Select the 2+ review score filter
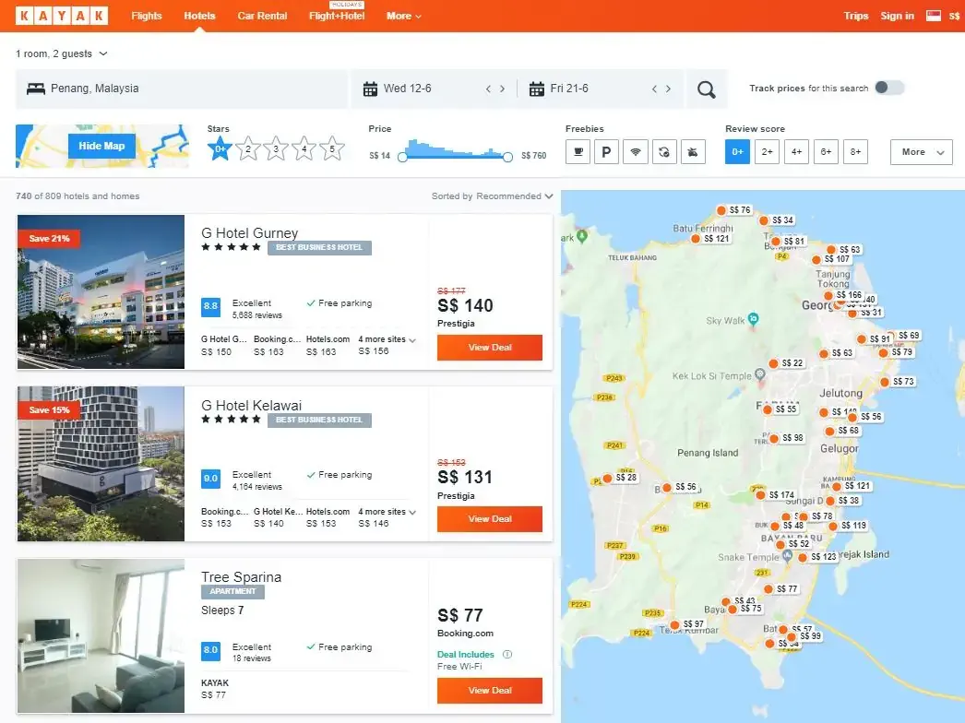Screen dimensions: 965x723 (x=767, y=152)
